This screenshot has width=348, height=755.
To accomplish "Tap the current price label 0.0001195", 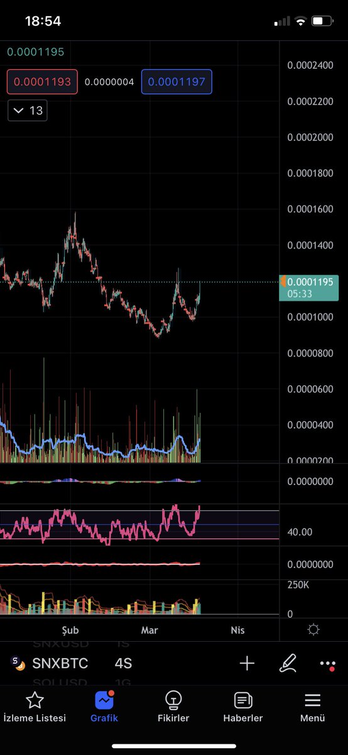I will point(310,288).
